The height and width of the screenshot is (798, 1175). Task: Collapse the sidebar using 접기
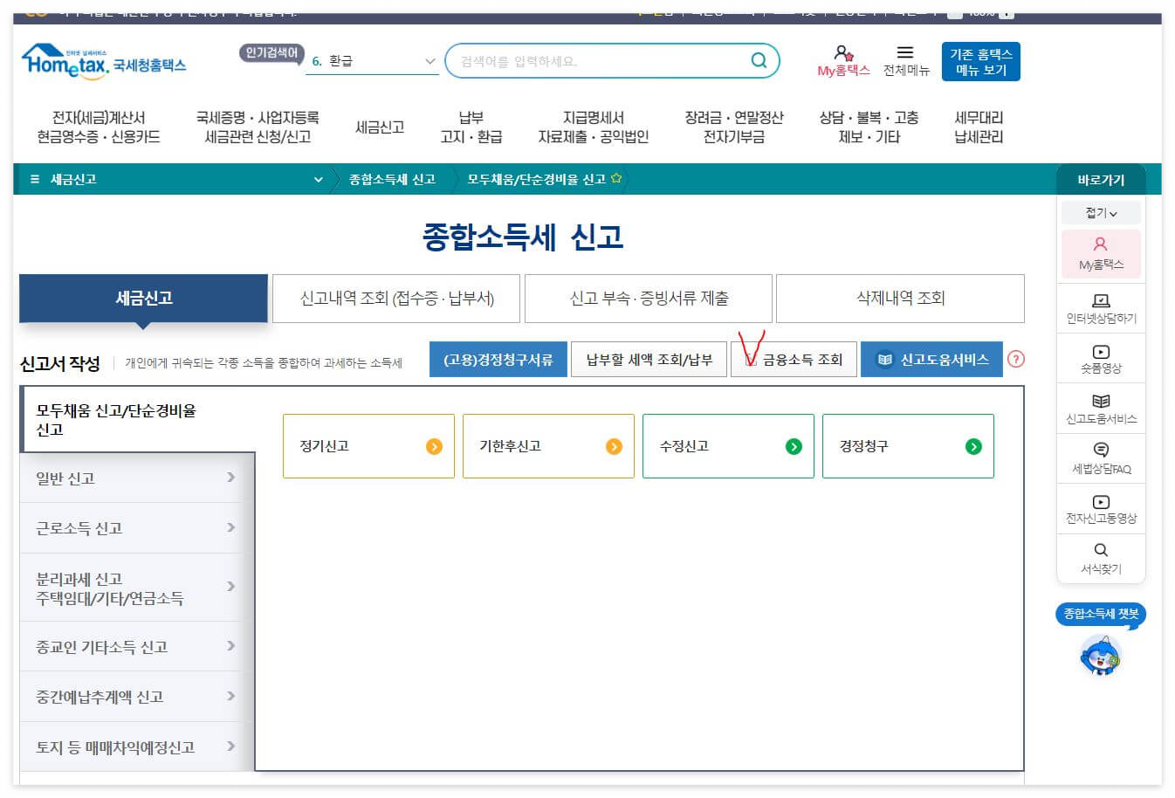click(x=1101, y=211)
